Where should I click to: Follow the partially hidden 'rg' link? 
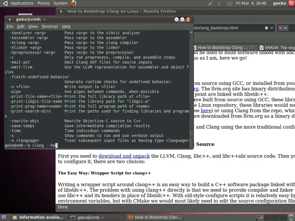(196, 89)
